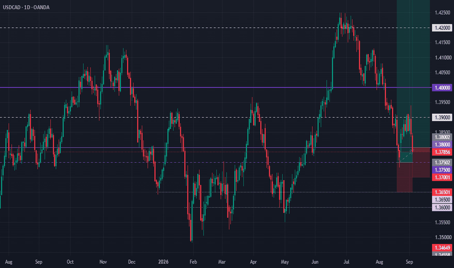This screenshot has width=454, height=268.
Task: Select the large green profit target zone
Action: pos(413,74)
